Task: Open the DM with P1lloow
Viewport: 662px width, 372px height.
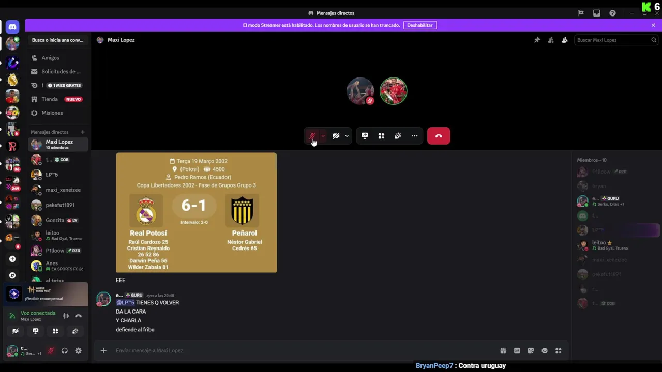Action: (57, 251)
